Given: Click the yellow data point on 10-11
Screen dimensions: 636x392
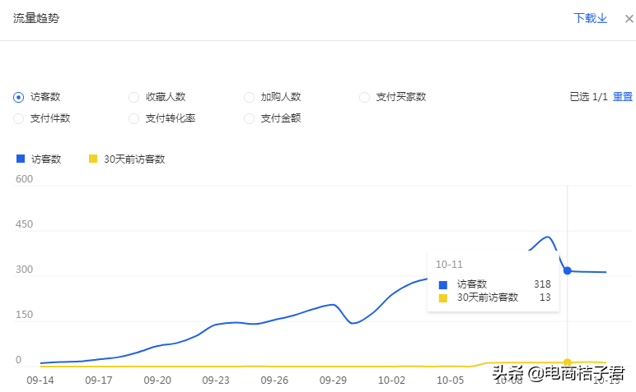Looking at the screenshot, I should [568, 362].
